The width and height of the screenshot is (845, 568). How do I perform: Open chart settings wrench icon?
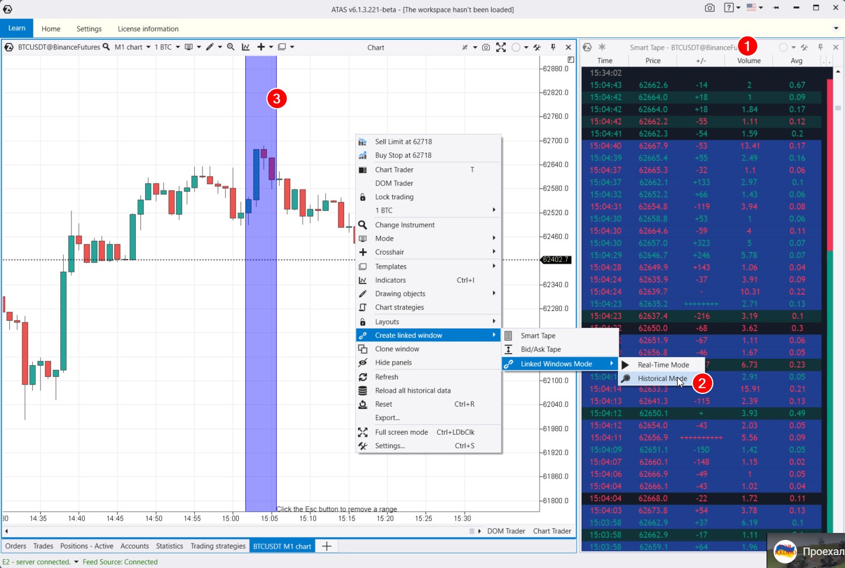point(537,47)
